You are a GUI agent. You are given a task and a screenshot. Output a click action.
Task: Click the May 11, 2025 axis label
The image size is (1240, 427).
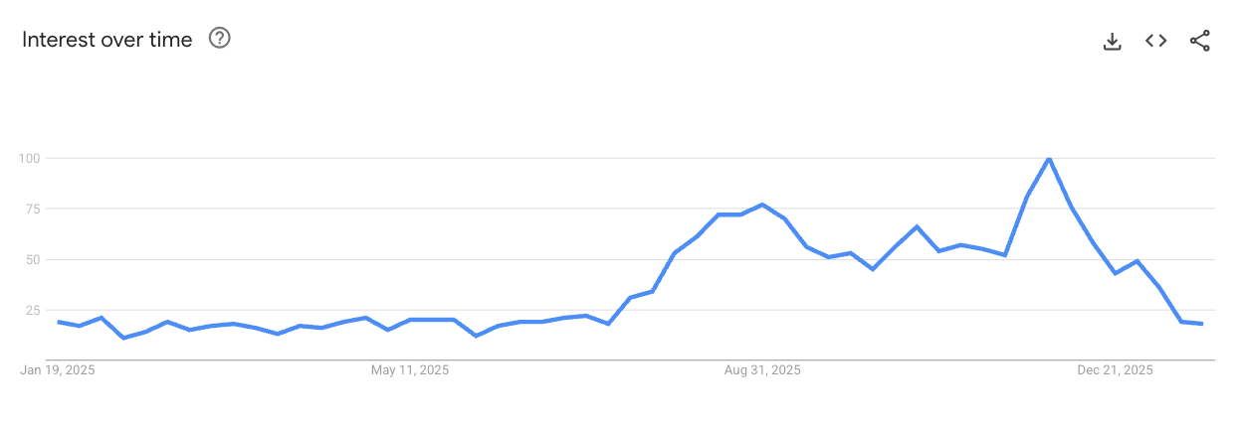[x=410, y=370]
